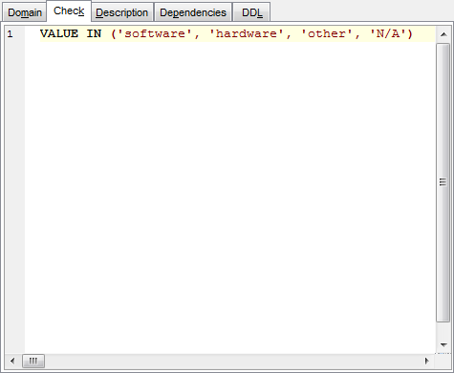Open the Dependencies tab

[x=193, y=12]
